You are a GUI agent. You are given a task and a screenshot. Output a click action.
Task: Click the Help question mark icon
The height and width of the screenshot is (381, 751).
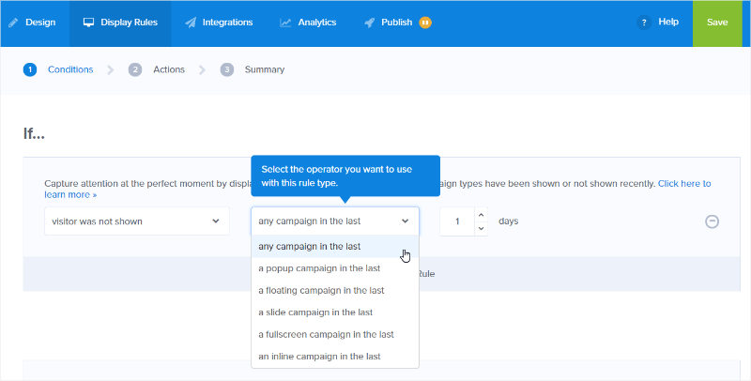coord(643,23)
